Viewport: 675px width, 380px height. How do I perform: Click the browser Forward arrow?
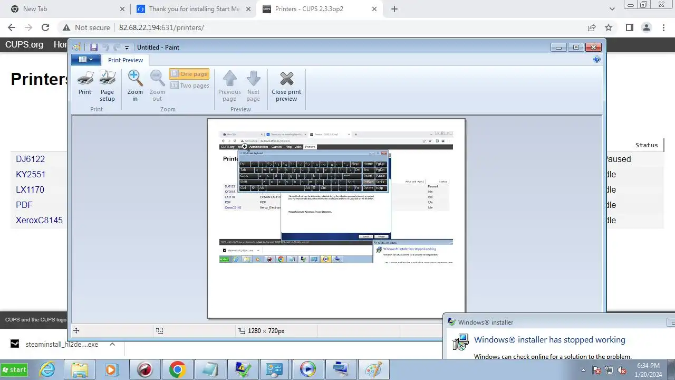click(x=28, y=27)
